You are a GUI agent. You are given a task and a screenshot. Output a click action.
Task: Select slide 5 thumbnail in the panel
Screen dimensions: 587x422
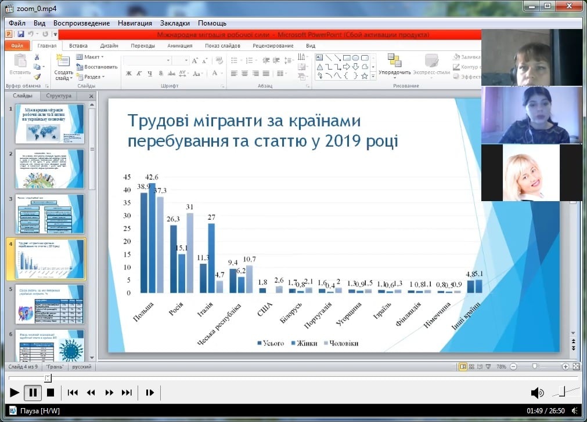[x=49, y=304]
